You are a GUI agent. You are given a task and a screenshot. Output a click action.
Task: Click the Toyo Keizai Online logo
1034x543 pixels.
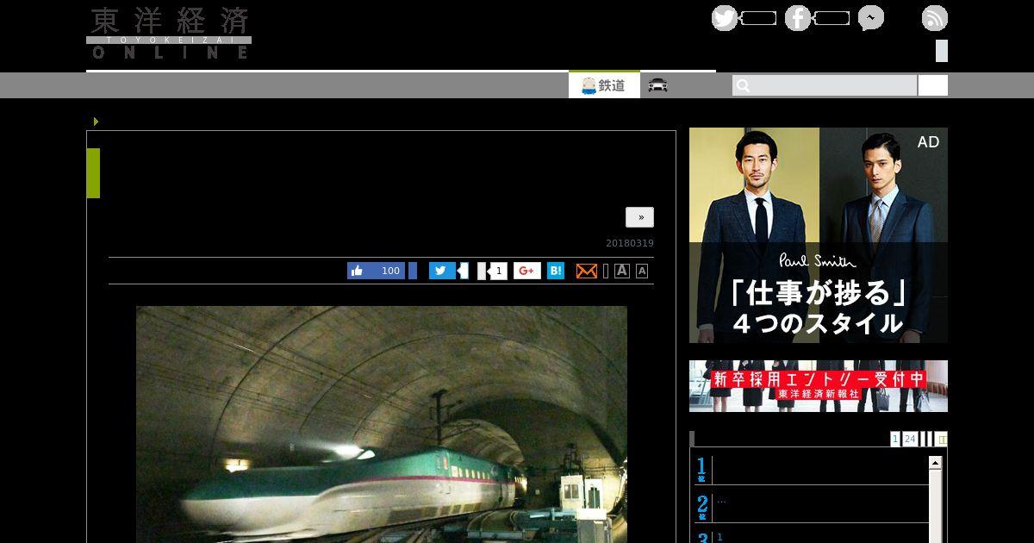tap(169, 34)
